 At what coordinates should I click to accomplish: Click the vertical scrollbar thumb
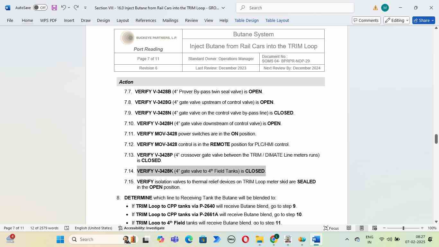pos(436,139)
